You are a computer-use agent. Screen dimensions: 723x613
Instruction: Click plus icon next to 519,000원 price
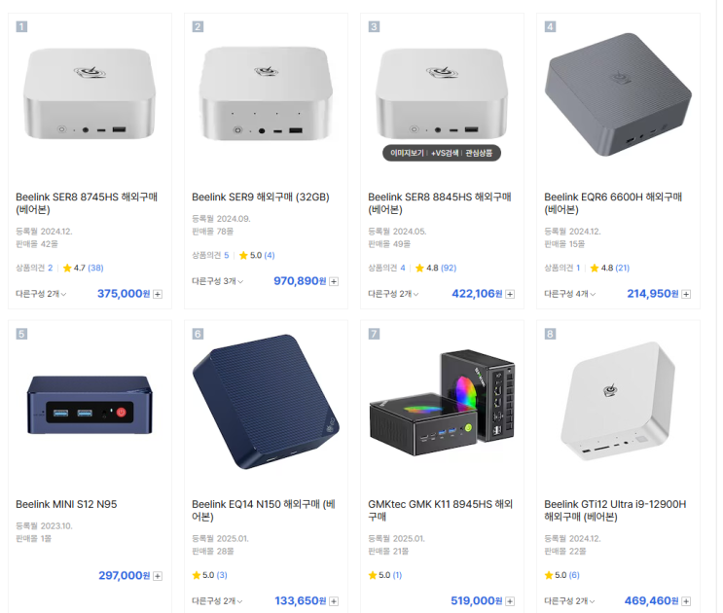(x=510, y=601)
